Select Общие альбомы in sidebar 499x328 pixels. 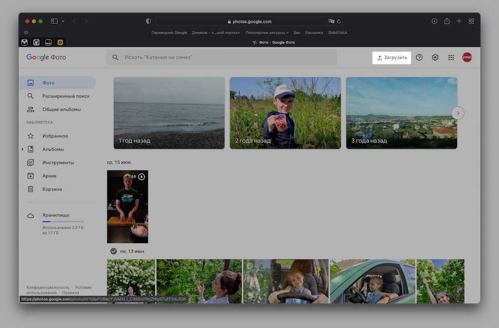[61, 110]
